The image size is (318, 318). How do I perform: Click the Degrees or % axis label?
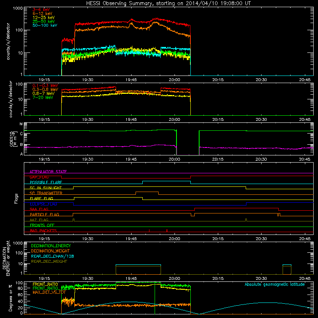click(10, 298)
